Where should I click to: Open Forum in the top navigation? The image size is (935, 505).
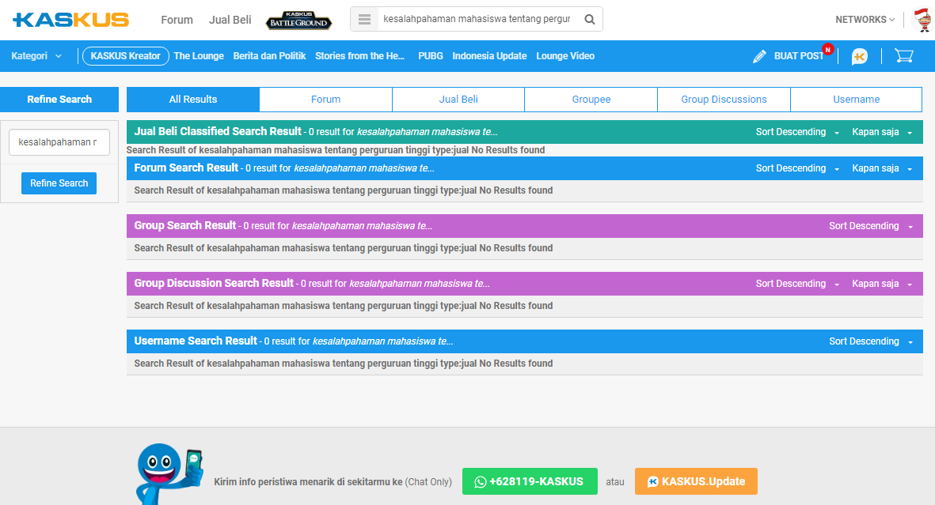pyautogui.click(x=177, y=20)
